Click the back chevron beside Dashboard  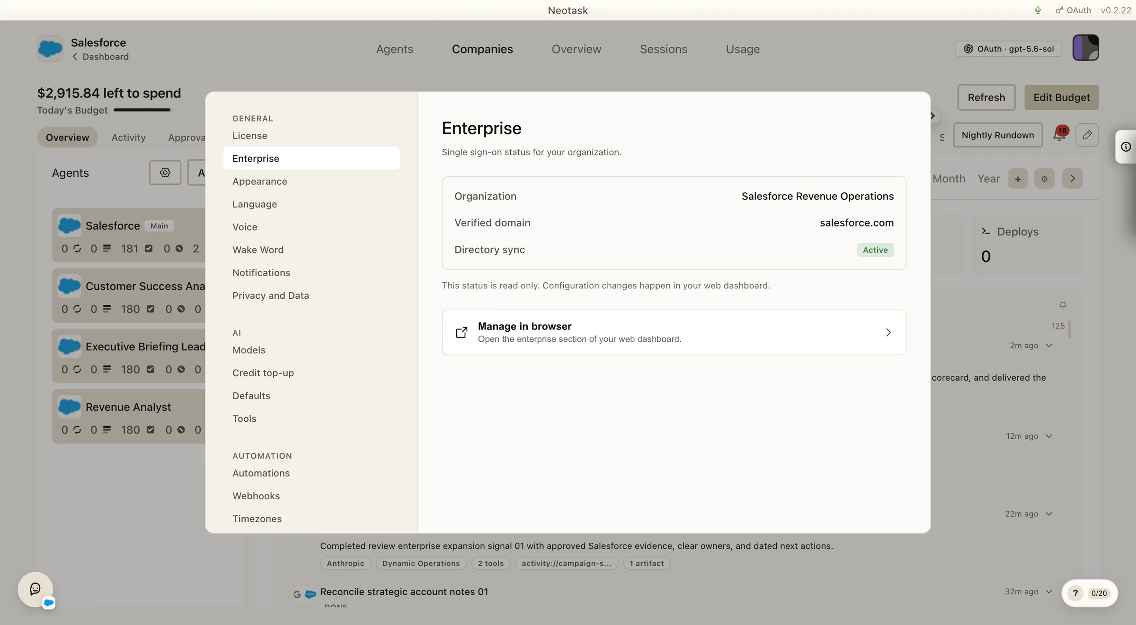(75, 57)
